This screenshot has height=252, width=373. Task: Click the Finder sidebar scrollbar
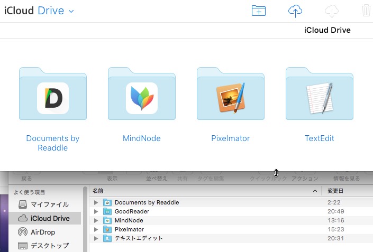pos(85,219)
